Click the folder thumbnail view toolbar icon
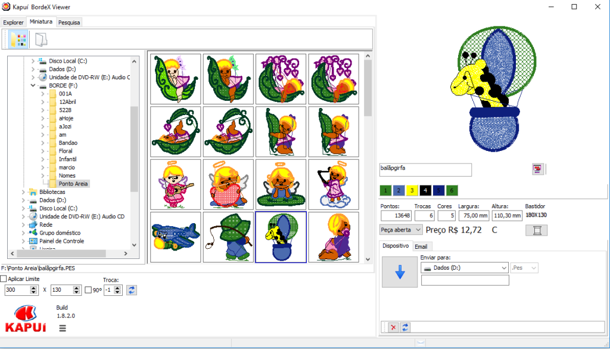 click(x=18, y=39)
